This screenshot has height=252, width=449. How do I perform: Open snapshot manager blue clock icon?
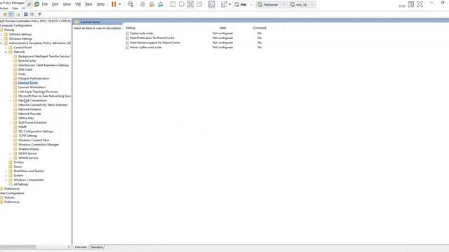click(x=161, y=4)
